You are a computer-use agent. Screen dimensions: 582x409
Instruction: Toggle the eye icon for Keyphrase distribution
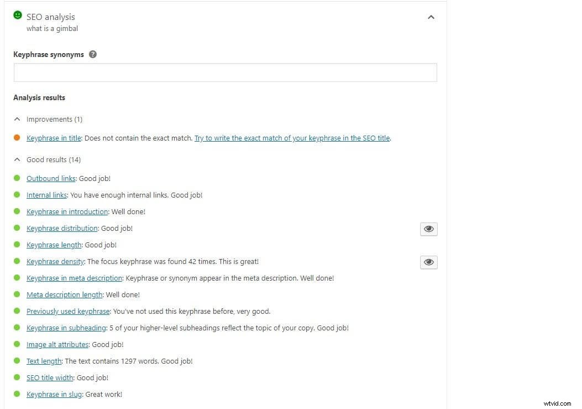pos(429,229)
